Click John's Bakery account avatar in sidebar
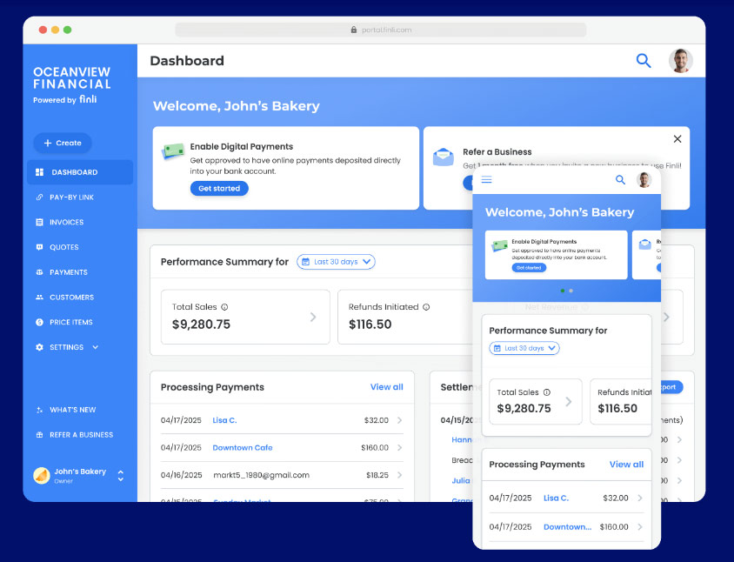Screen dimensions: 734x562 point(42,475)
